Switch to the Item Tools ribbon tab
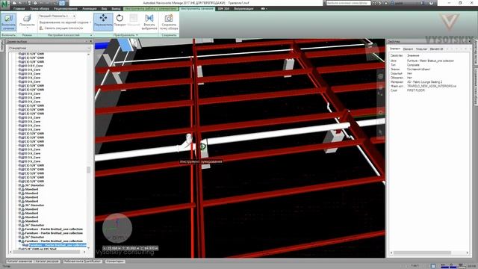Image resolution: width=478 pixels, height=269 pixels. (151, 9)
